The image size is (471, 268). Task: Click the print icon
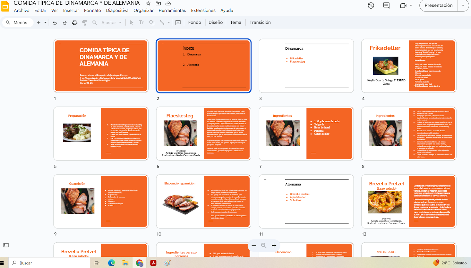tap(75, 23)
